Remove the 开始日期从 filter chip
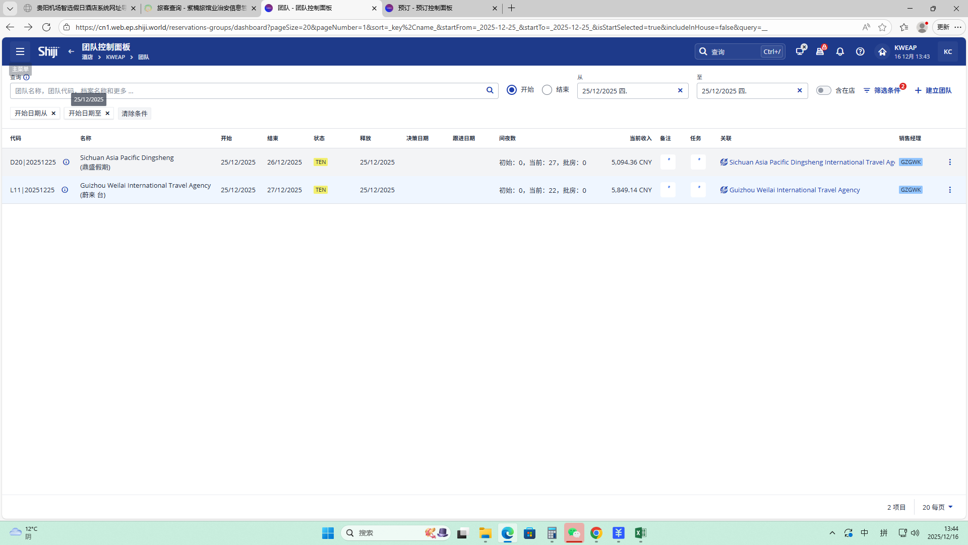Image resolution: width=968 pixels, height=545 pixels. (53, 113)
